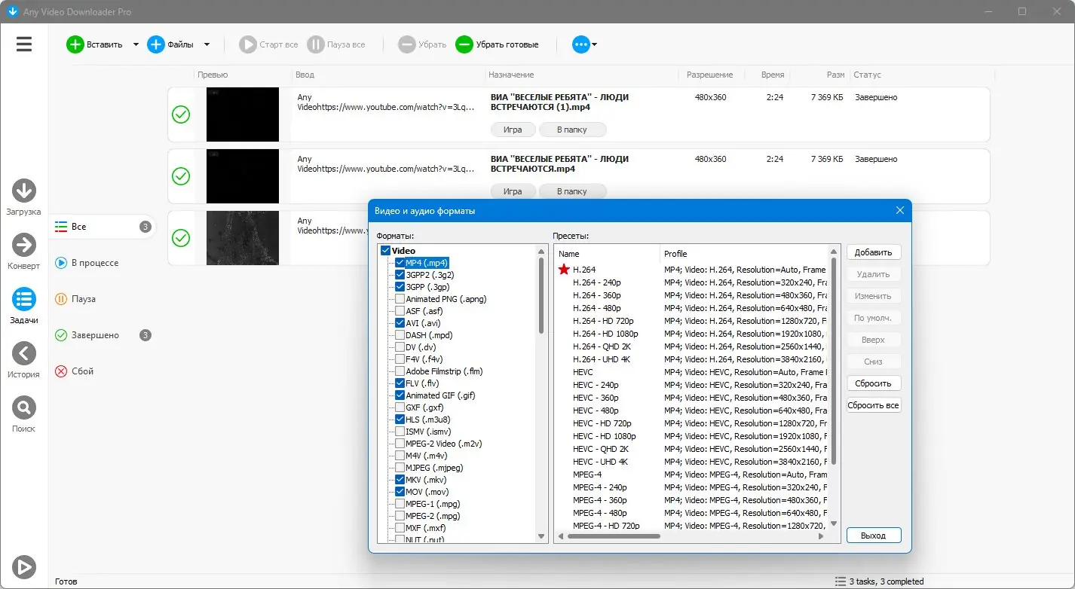Click the tasks list icon in status bar

[x=841, y=581]
